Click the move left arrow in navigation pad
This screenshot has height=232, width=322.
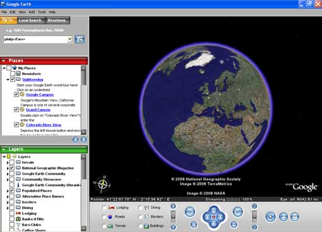(207, 217)
